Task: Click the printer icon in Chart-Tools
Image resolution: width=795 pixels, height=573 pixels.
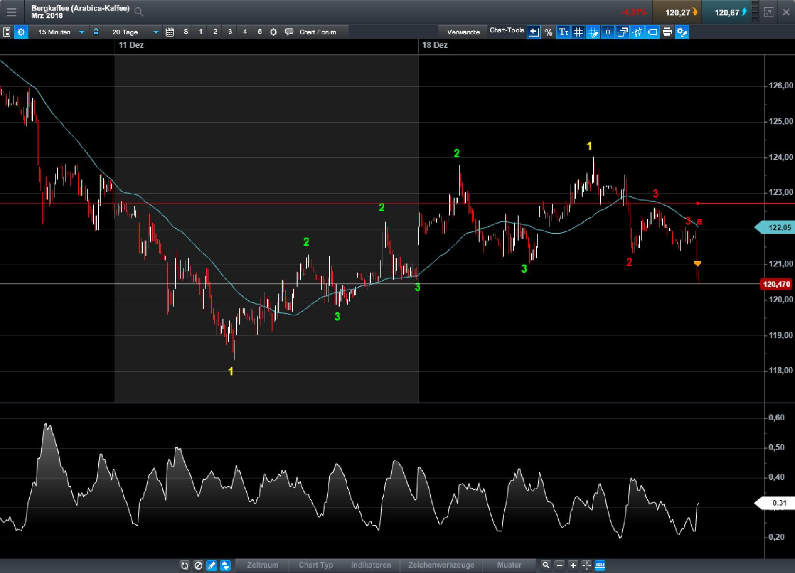Action: [667, 32]
